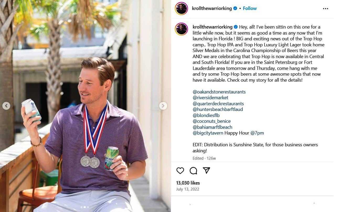This screenshot has height=212, width=345.
Task: Open the caption profile avatar with story ring
Action: coord(181,29)
